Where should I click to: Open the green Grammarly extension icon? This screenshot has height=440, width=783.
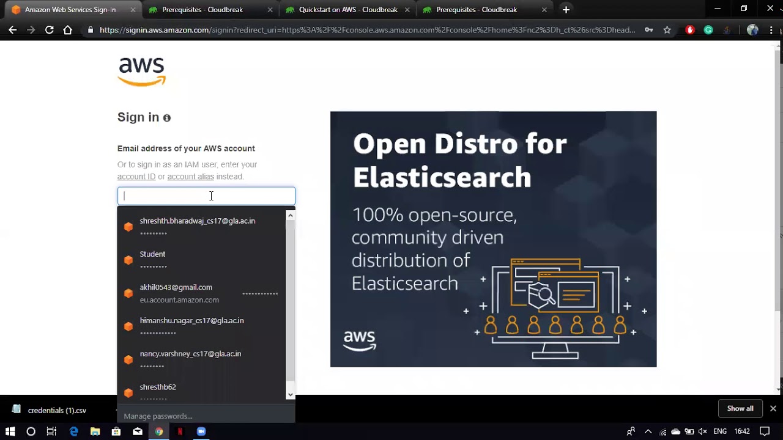click(708, 29)
